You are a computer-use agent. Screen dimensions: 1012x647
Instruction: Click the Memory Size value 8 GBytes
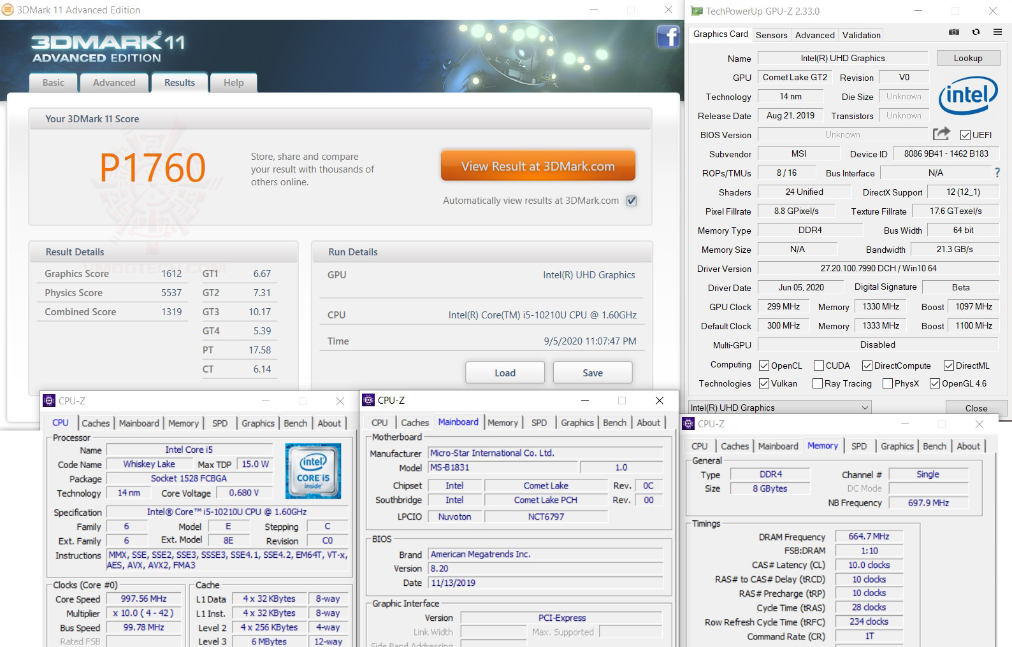[x=769, y=488]
